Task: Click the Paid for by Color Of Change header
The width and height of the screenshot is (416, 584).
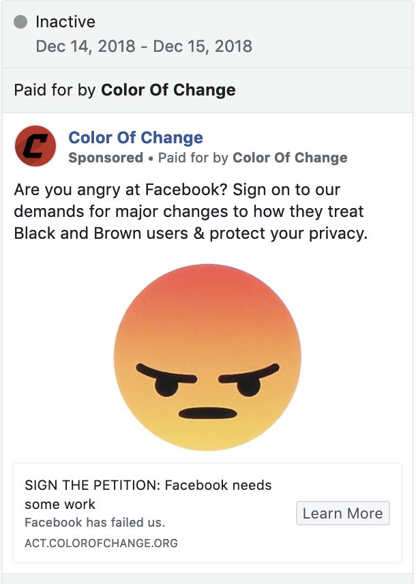Action: [x=125, y=90]
